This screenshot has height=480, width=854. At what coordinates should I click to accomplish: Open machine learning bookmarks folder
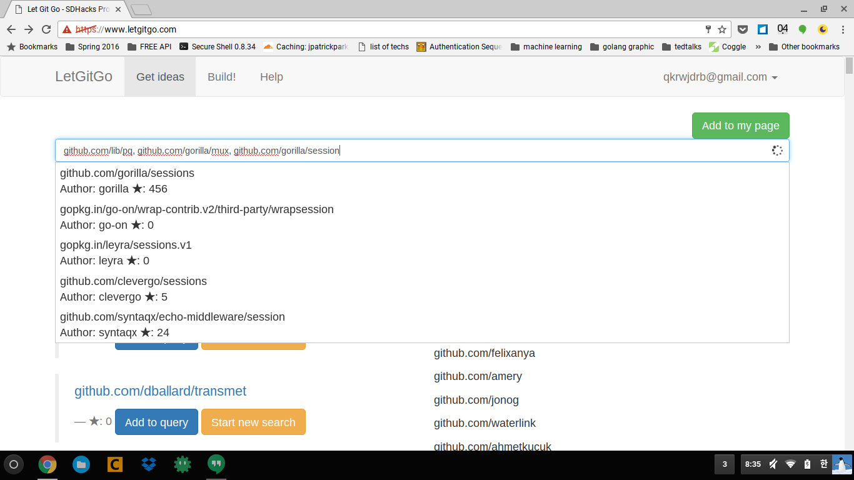[546, 47]
